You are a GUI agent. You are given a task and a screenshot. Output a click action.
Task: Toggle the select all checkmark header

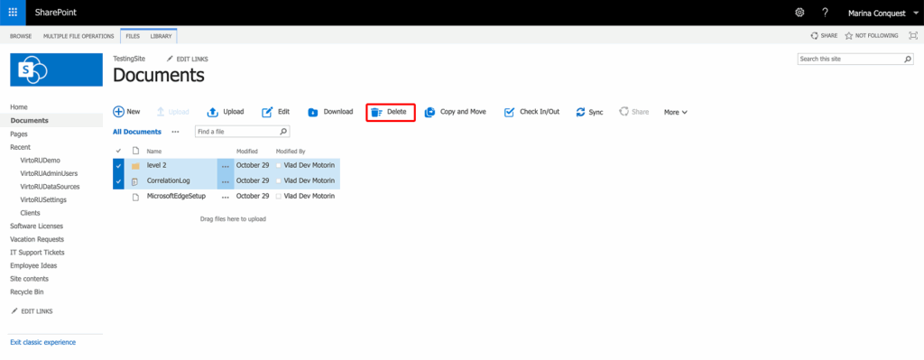[x=118, y=152]
